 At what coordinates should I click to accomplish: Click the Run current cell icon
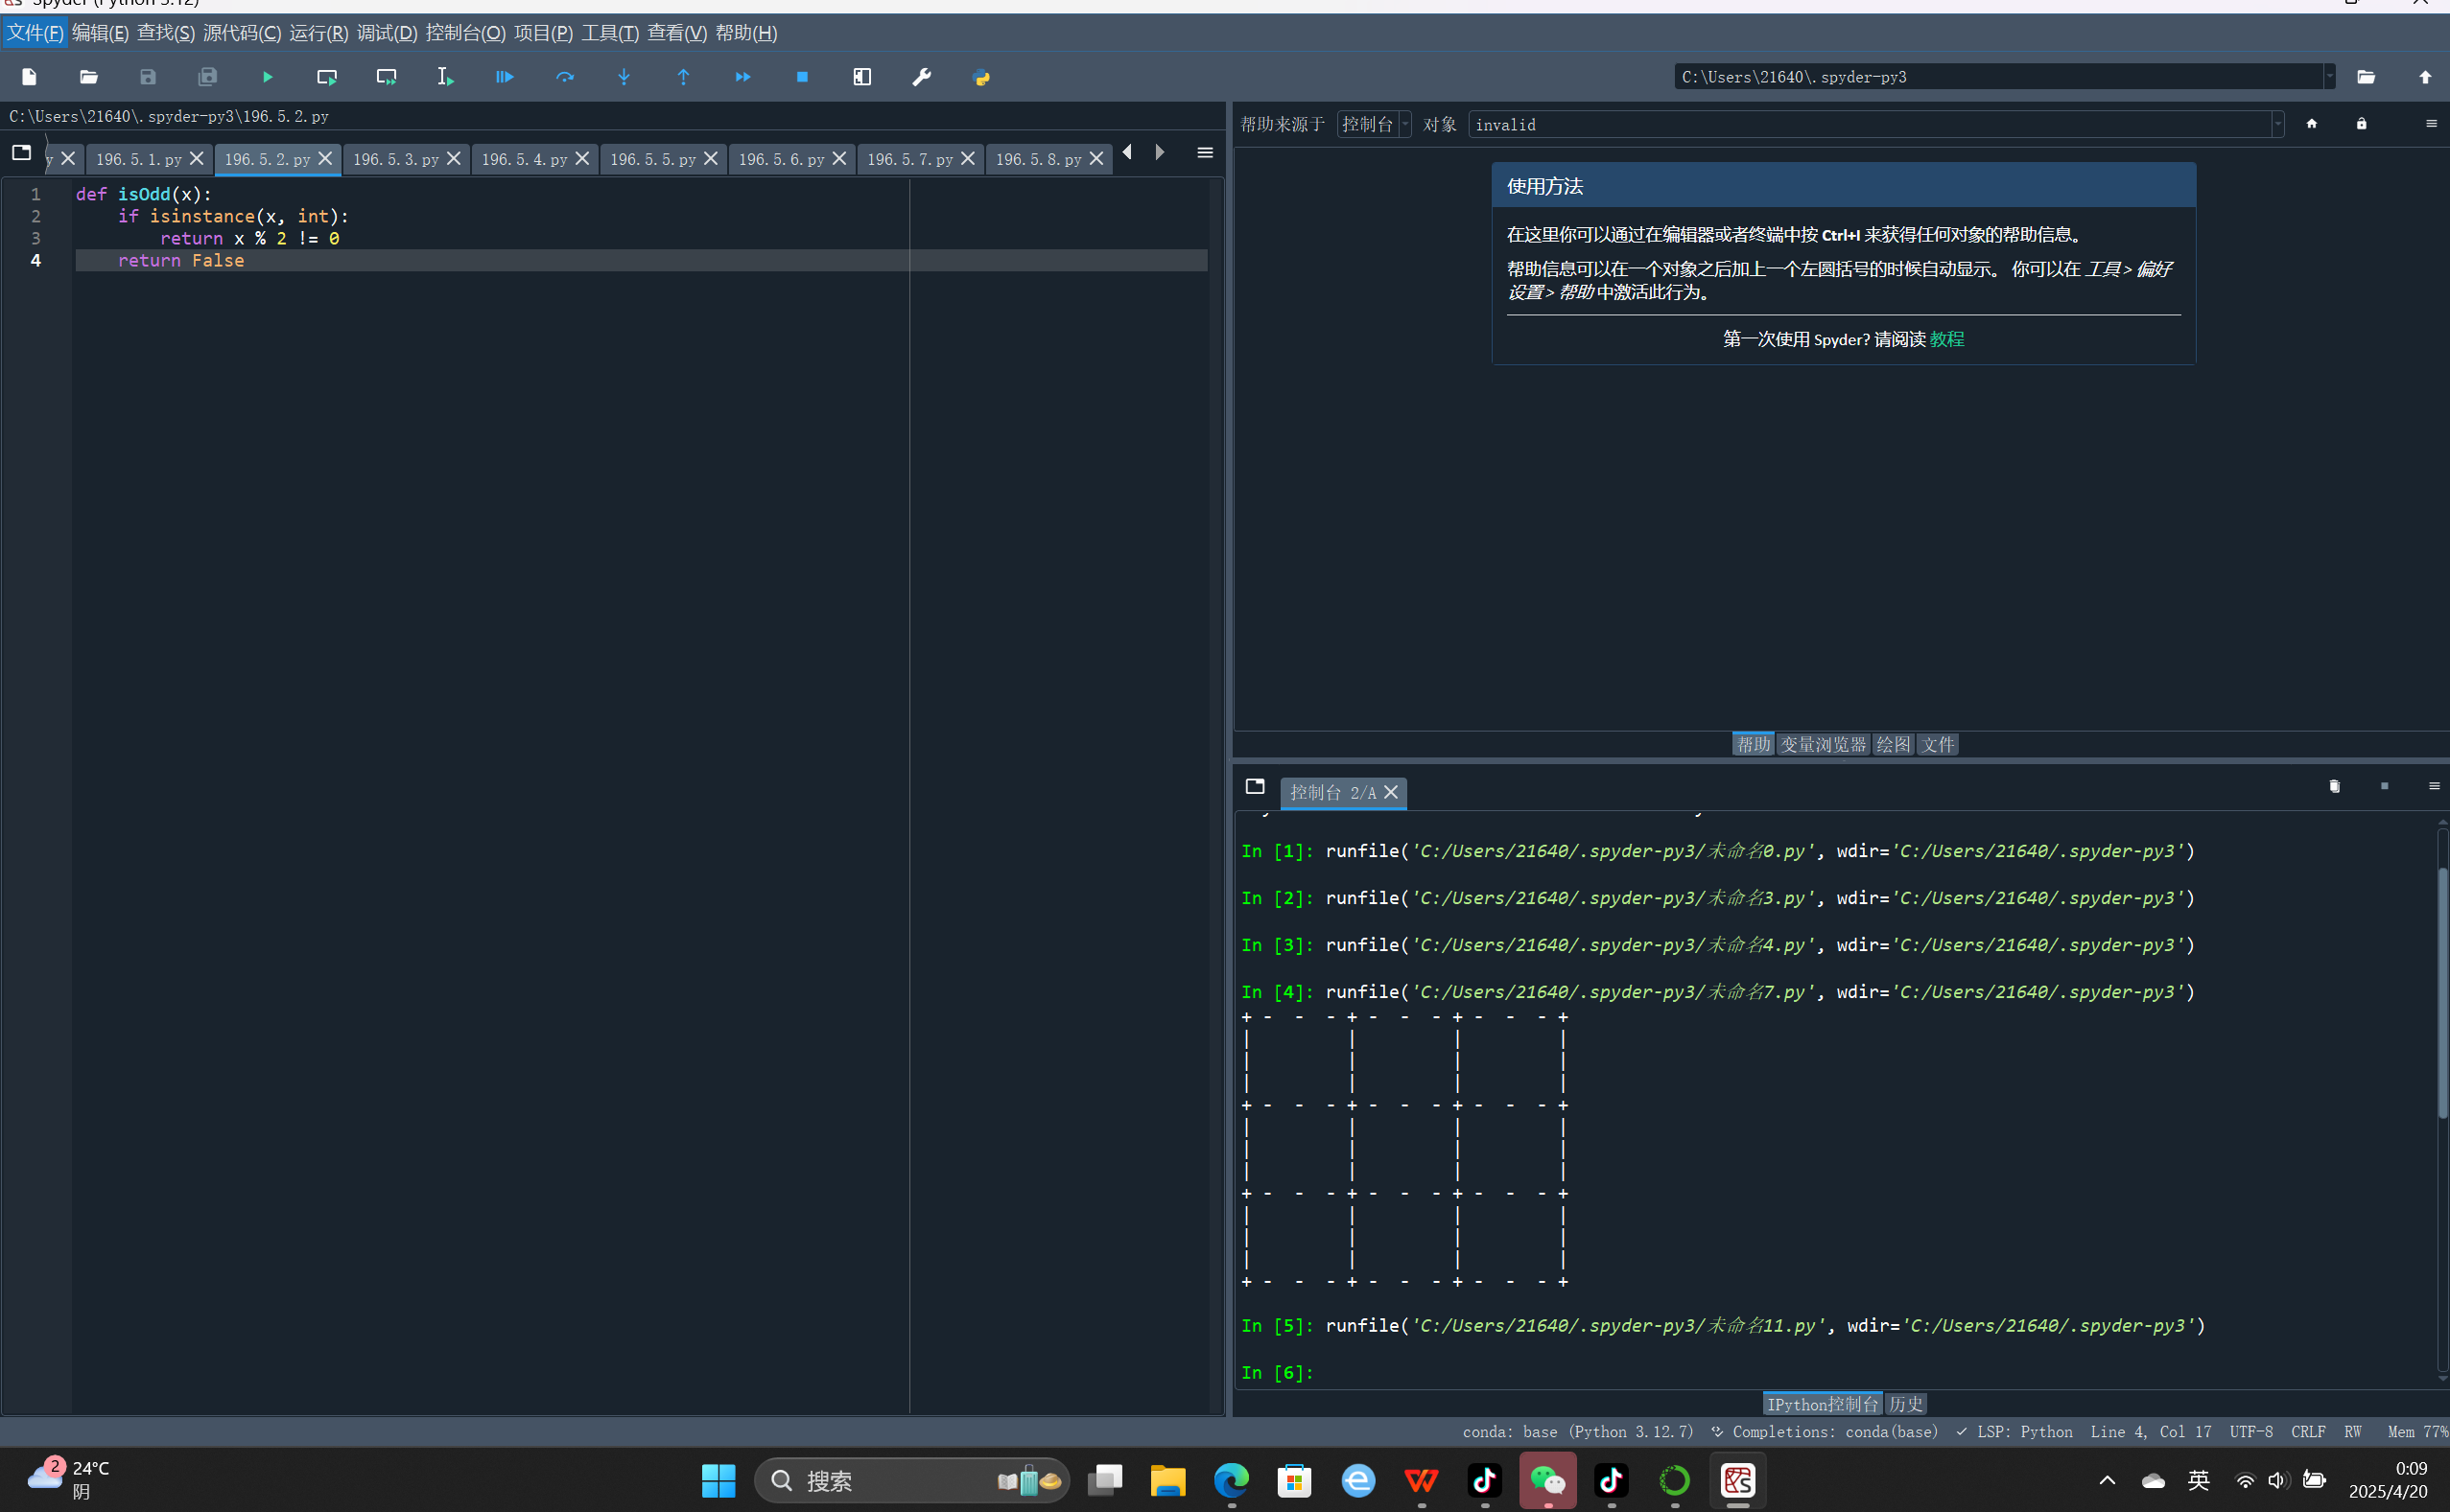(327, 77)
